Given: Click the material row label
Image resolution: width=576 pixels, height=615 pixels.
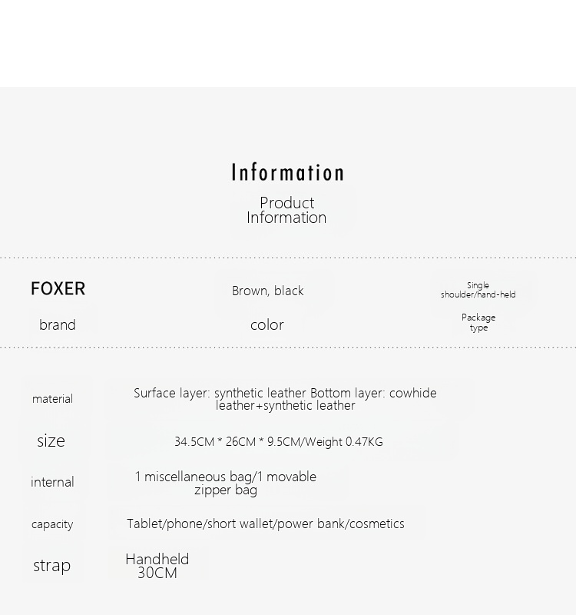Looking at the screenshot, I should pos(52,399).
